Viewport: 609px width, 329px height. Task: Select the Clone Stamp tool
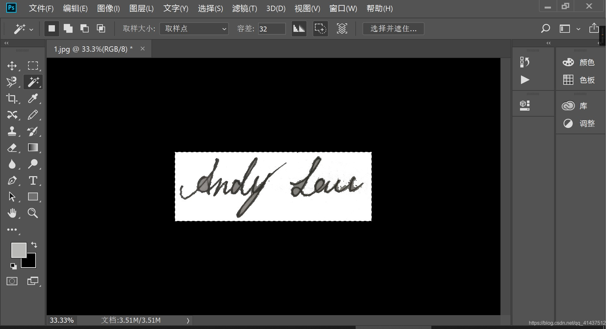click(x=12, y=131)
